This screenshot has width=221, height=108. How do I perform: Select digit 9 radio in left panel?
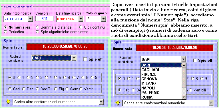click(92, 77)
